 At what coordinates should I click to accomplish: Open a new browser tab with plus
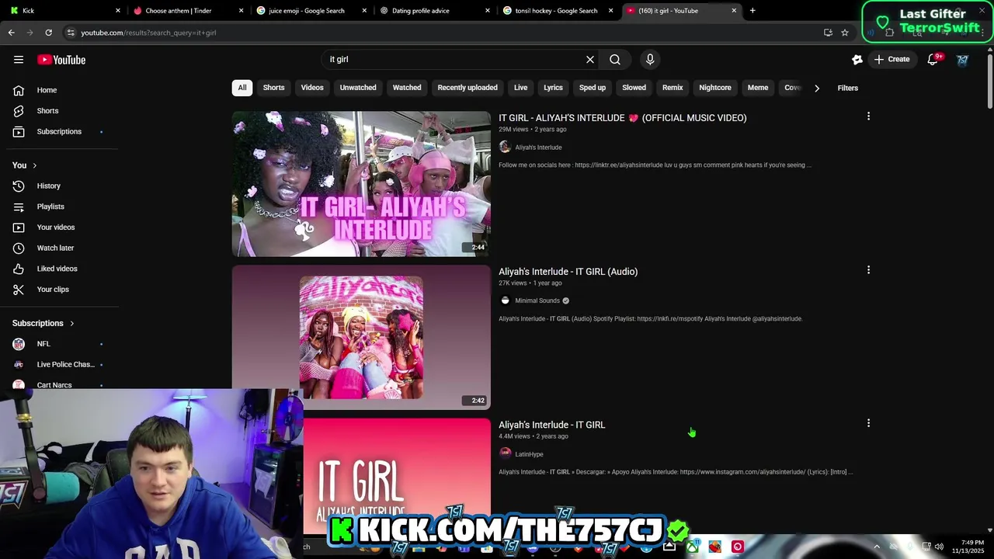(752, 10)
